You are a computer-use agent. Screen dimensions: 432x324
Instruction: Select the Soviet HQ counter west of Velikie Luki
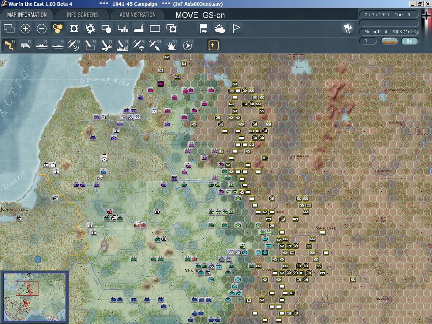265,158
